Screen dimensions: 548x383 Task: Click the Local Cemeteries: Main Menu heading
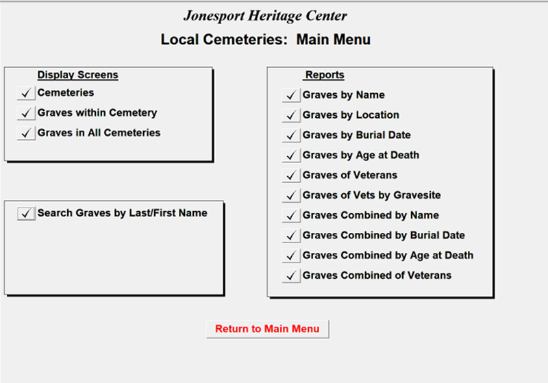(x=266, y=40)
